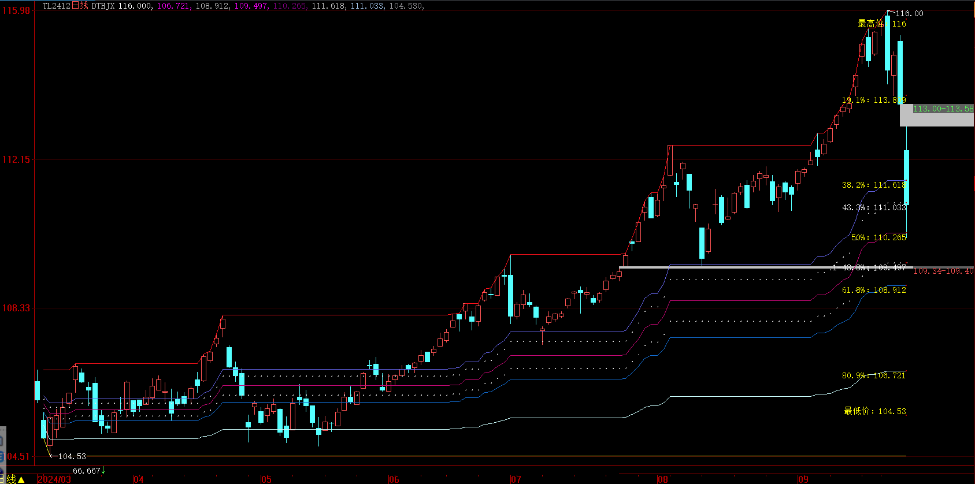Click the 104.53 low-point arrow marker
This screenshot has height=484, width=975.
click(x=69, y=456)
